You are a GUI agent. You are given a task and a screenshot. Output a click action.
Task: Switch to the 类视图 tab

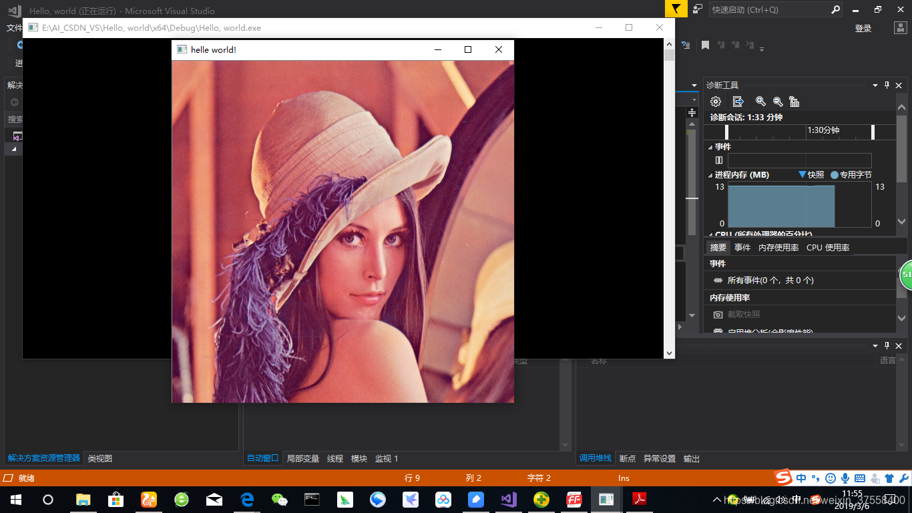(100, 459)
